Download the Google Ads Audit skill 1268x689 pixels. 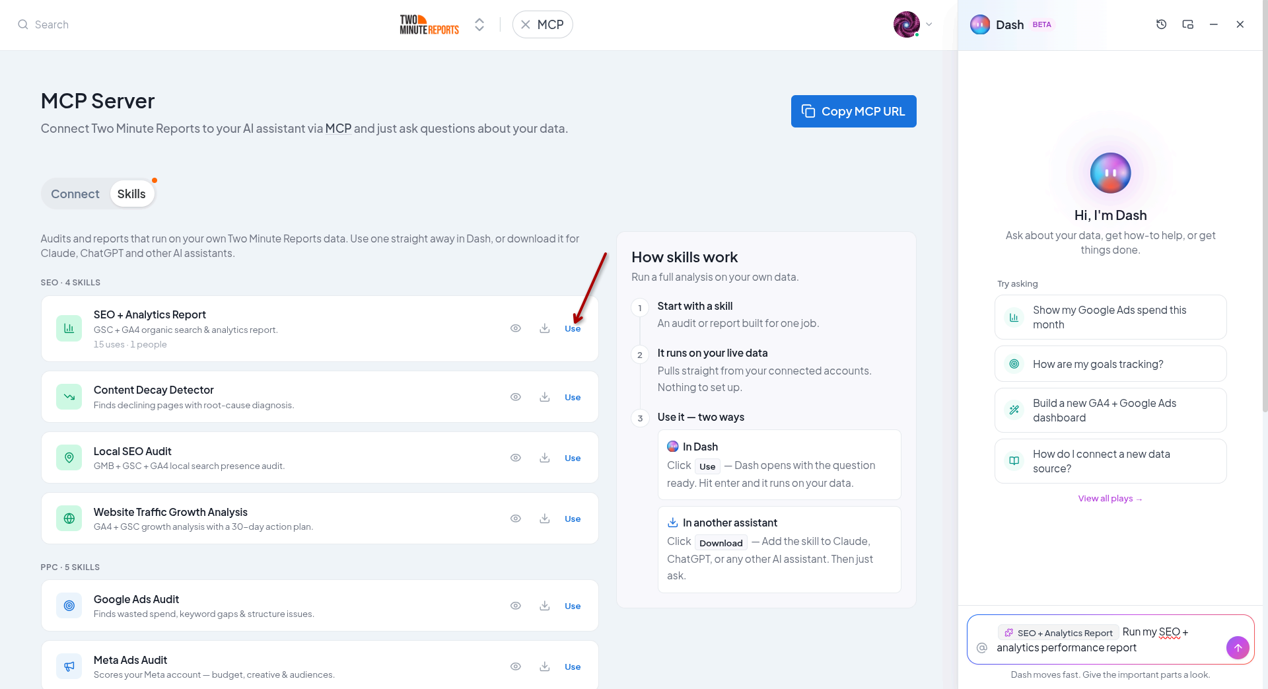[x=545, y=606]
